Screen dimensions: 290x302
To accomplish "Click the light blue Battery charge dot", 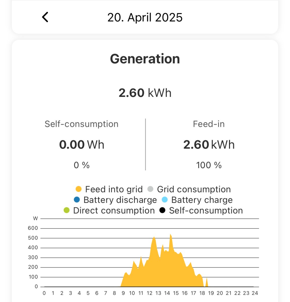I will point(165,200).
